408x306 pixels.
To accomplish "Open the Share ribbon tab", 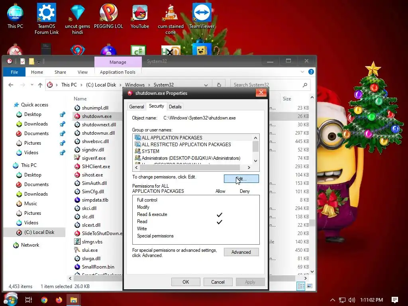I will pyautogui.click(x=60, y=72).
